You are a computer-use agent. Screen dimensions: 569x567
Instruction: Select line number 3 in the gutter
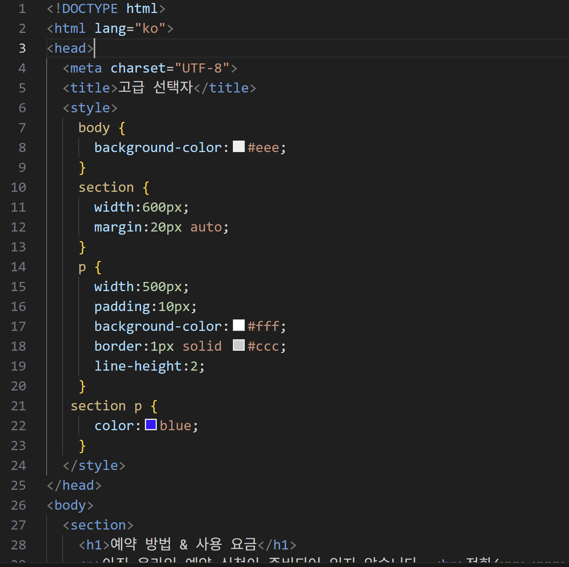click(x=22, y=48)
